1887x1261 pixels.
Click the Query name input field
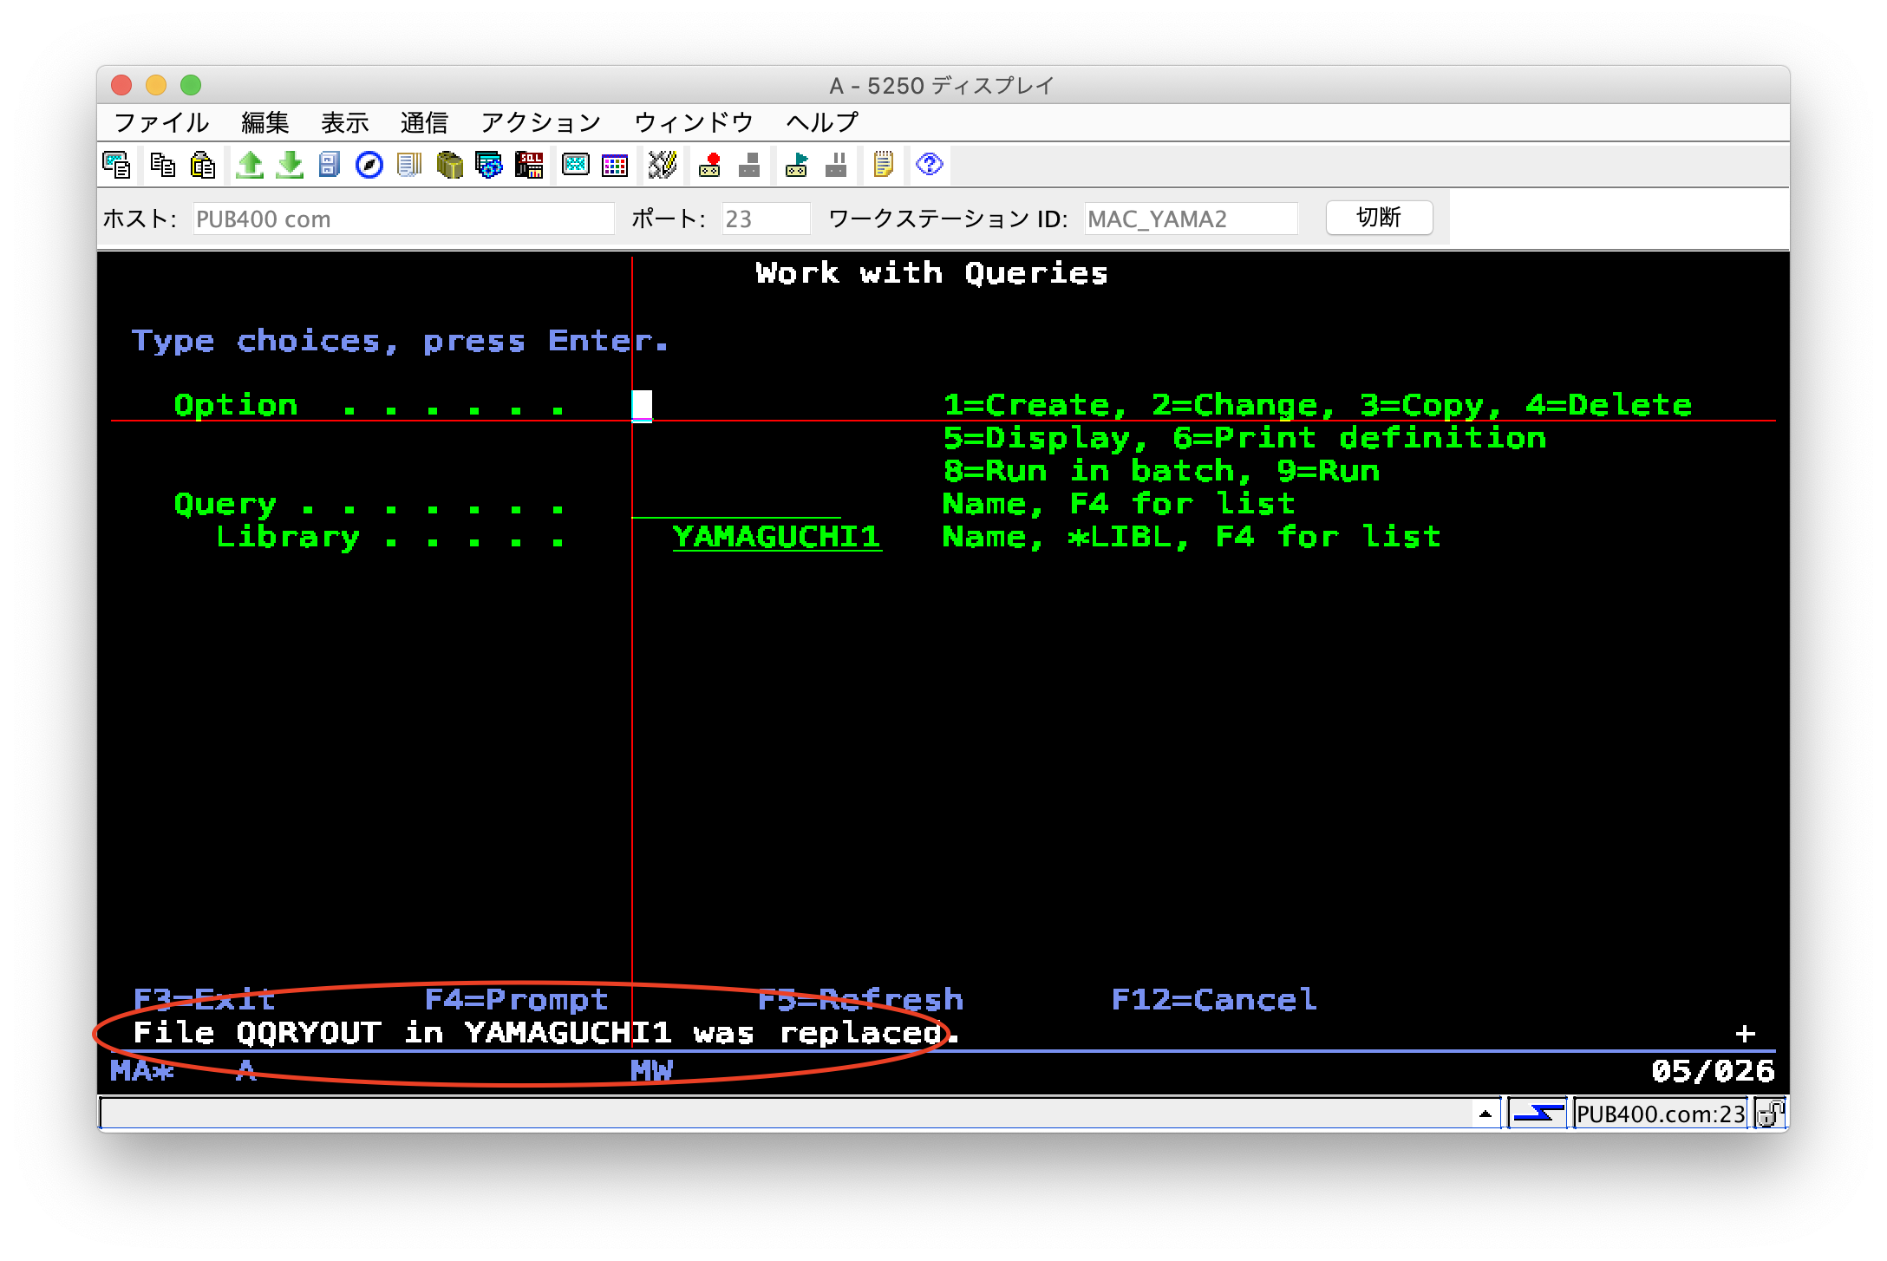coord(735,504)
